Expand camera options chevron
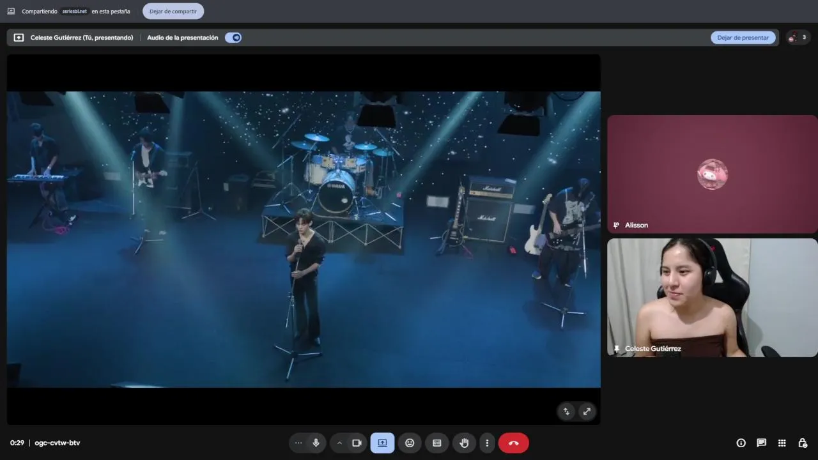Screen dimensions: 818x460 [339, 443]
